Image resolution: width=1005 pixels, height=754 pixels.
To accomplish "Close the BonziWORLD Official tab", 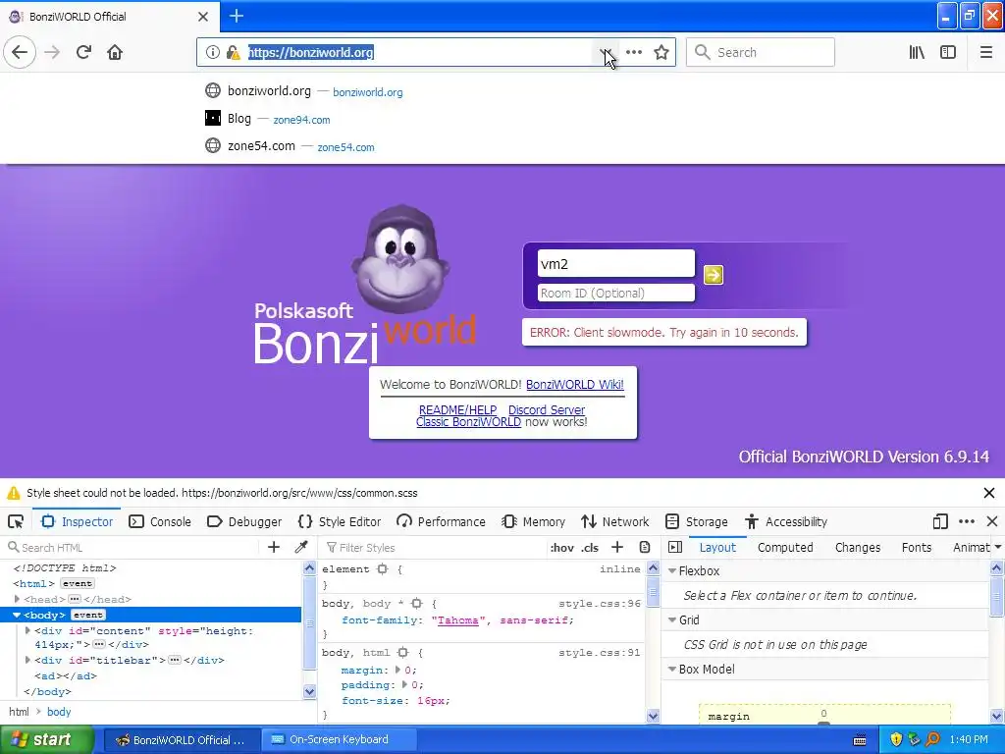I will pyautogui.click(x=203, y=17).
